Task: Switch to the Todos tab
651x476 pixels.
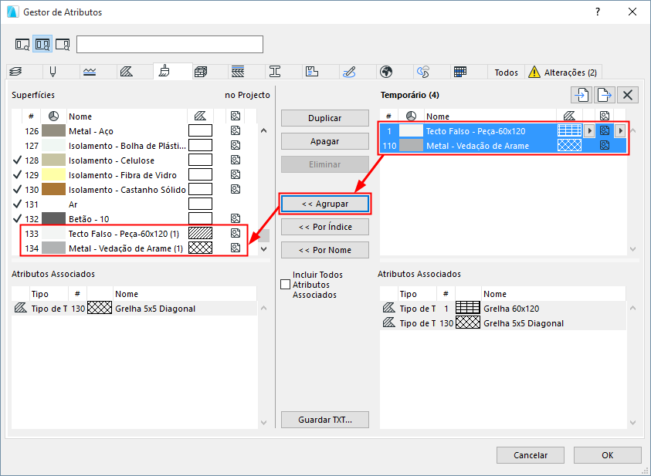Action: coord(506,73)
